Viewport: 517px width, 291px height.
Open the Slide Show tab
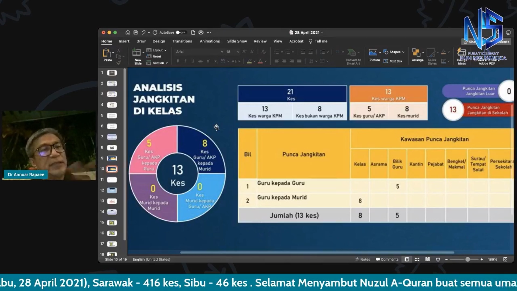[237, 41]
